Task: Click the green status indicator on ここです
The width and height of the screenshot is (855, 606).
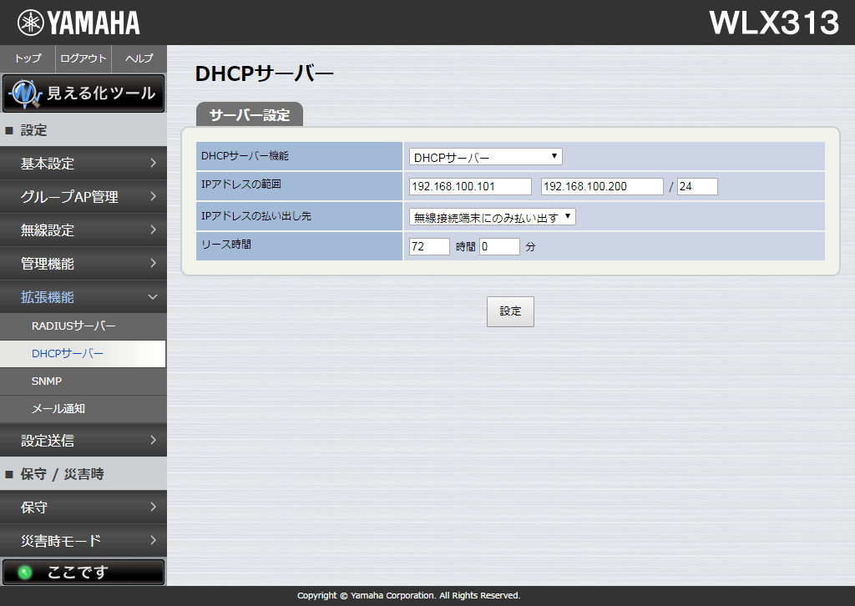Action: [23, 572]
